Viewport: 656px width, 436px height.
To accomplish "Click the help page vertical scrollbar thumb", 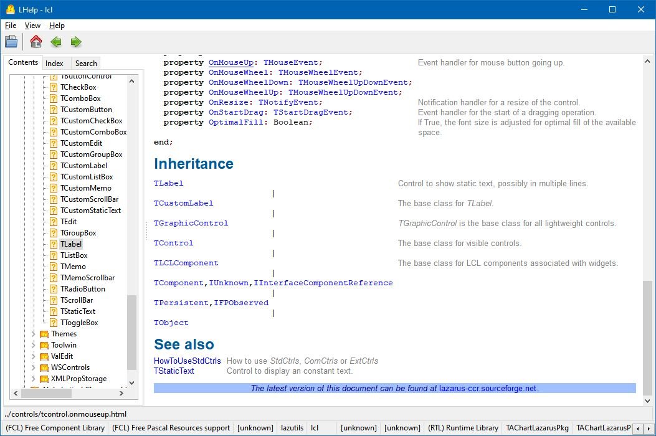I will pyautogui.click(x=647, y=338).
